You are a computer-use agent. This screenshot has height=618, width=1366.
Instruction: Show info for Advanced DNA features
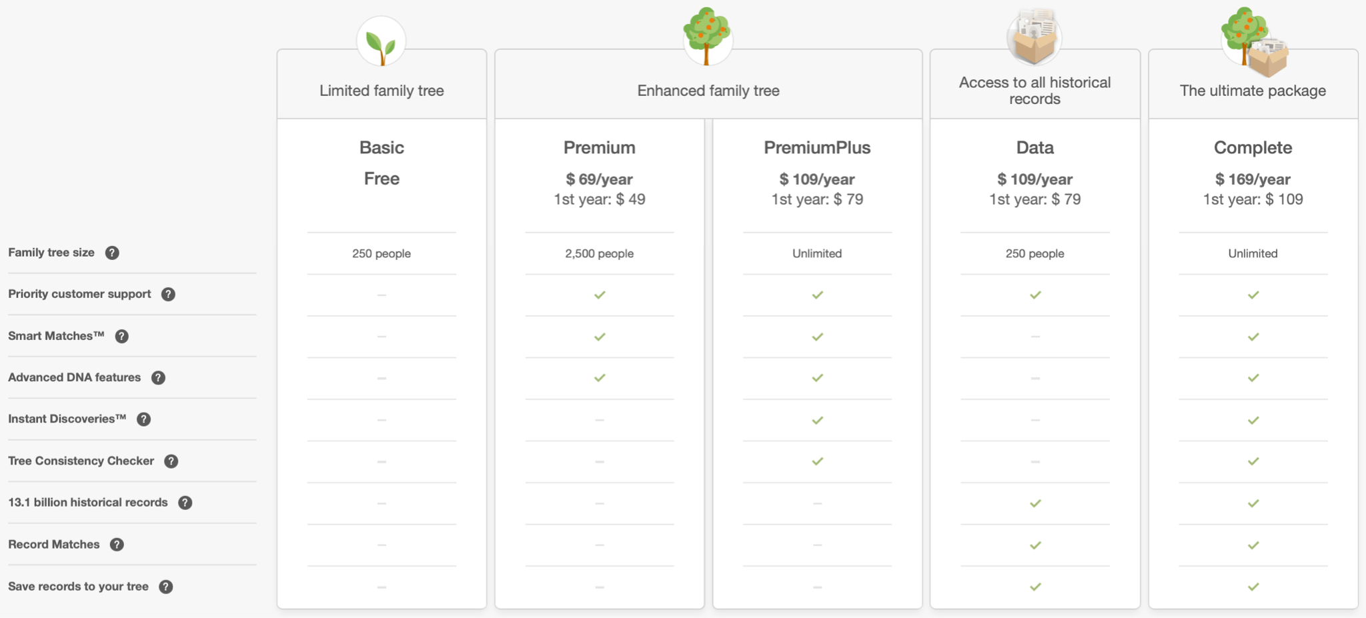pos(158,378)
